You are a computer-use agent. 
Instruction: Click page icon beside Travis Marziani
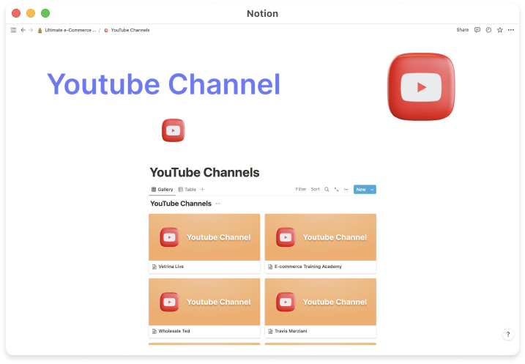(x=270, y=332)
